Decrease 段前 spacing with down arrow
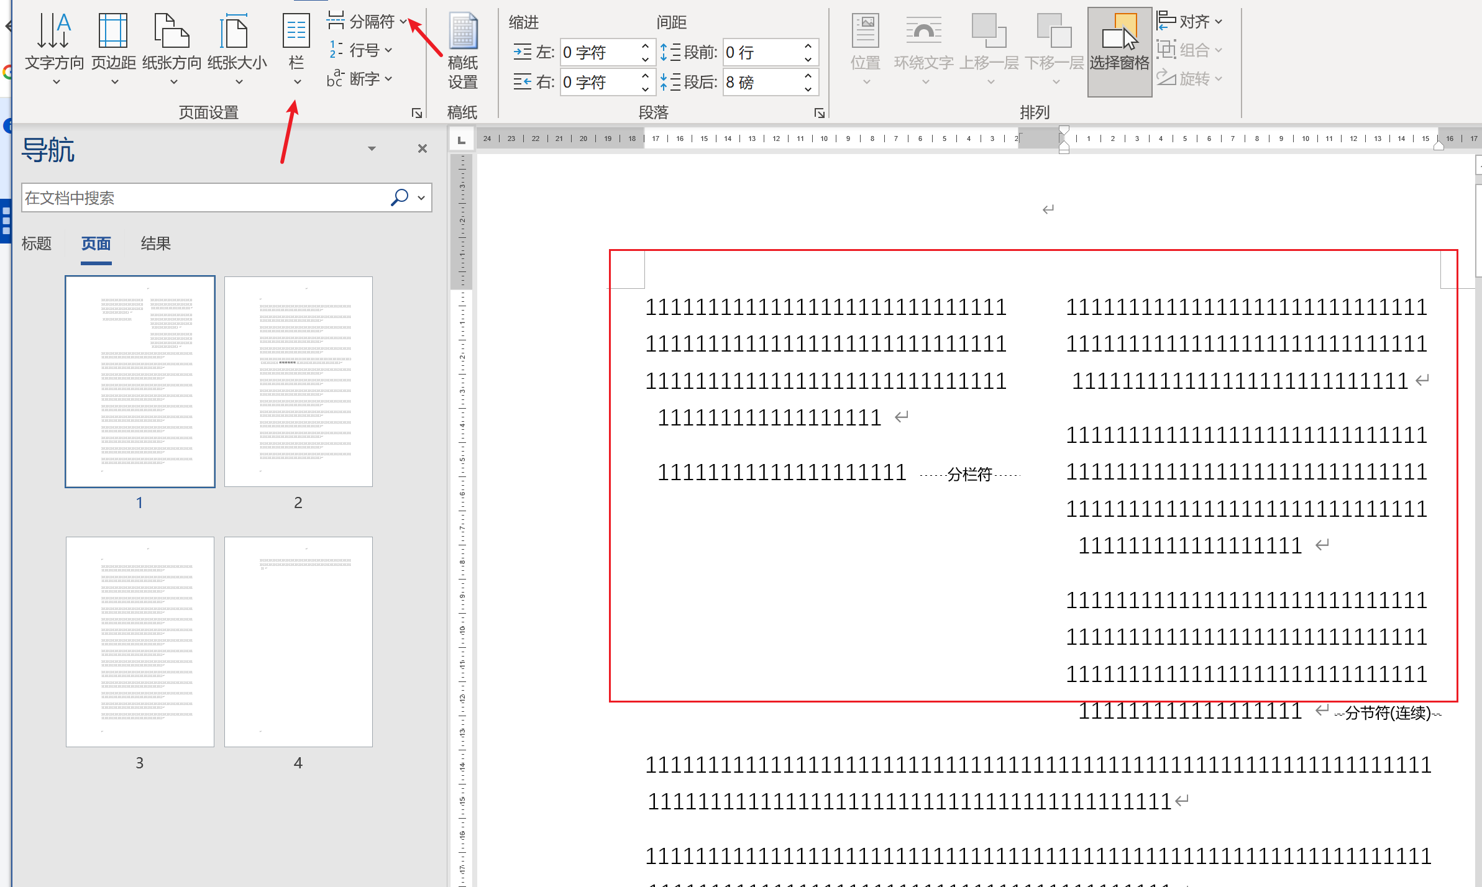 coord(808,59)
